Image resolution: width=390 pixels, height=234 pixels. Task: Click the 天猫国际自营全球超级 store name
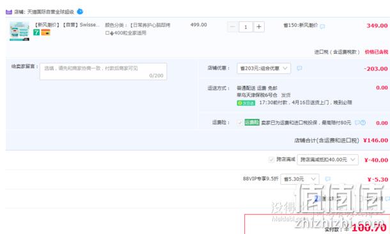(x=51, y=12)
